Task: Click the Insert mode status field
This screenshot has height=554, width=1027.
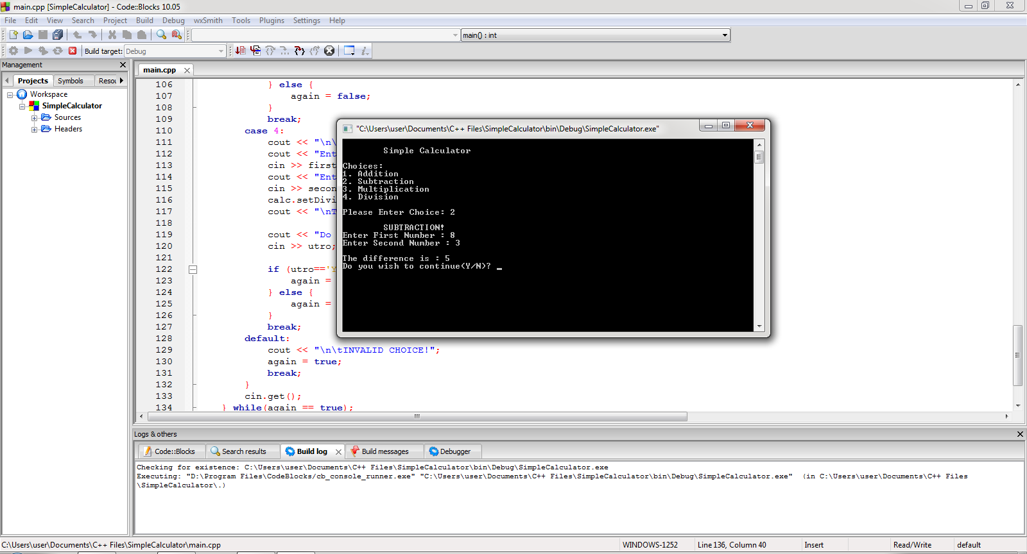Action: (x=814, y=545)
